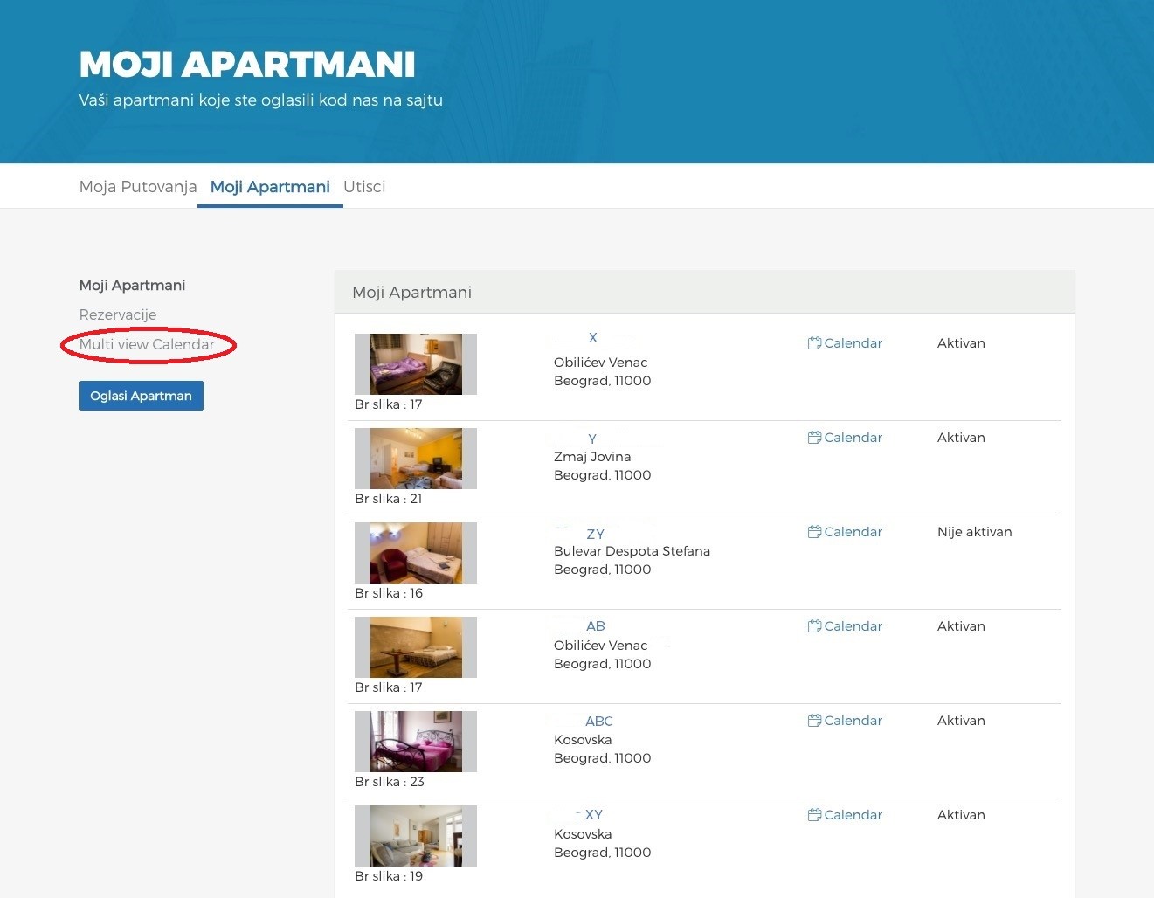Switch to Moja Putovanja tab
Viewport: 1154px width, 898px height.
[x=138, y=187]
